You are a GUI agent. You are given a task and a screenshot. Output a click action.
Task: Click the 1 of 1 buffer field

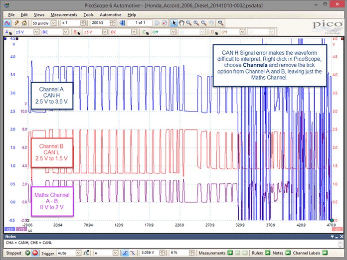(x=140, y=23)
